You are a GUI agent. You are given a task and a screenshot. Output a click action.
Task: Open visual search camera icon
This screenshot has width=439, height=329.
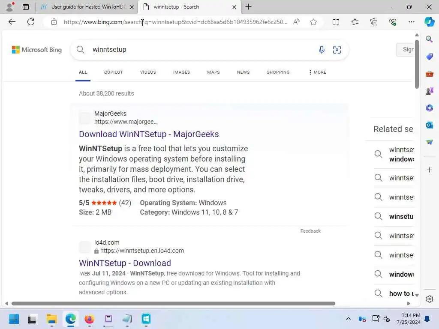(x=337, y=50)
